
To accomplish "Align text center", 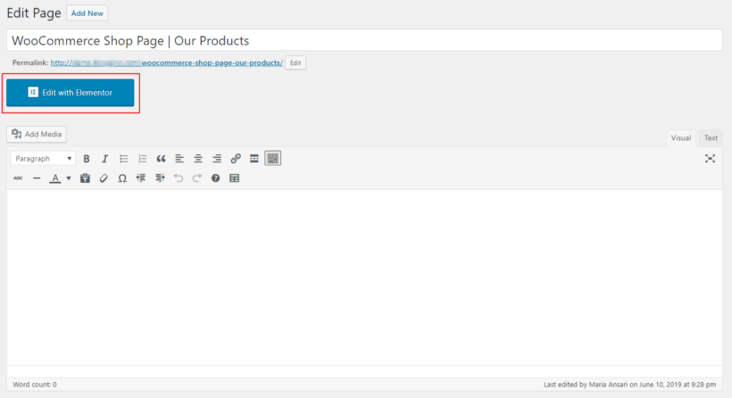I will [198, 159].
